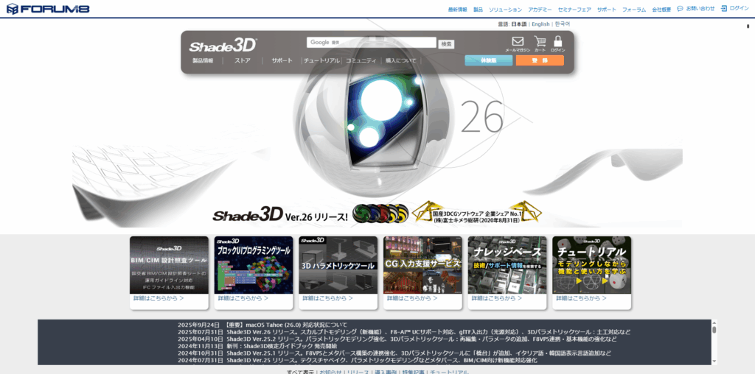The image size is (755, 374).
Task: Switch language to 한국어
Action: [562, 24]
